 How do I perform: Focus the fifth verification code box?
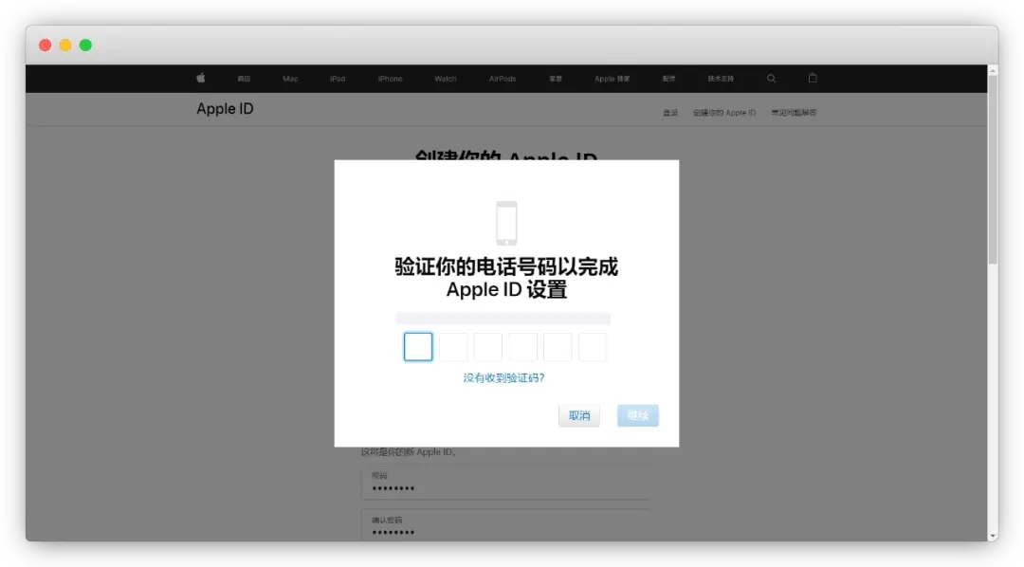tap(558, 347)
